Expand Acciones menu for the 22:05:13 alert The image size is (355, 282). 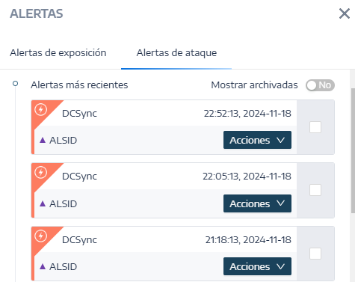257,203
